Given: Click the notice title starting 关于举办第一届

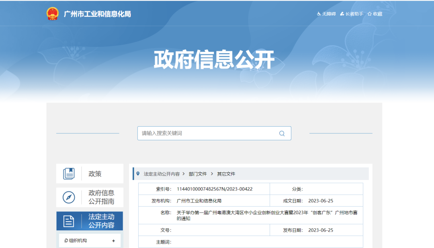Looking at the screenshot, I should pos(267,215).
